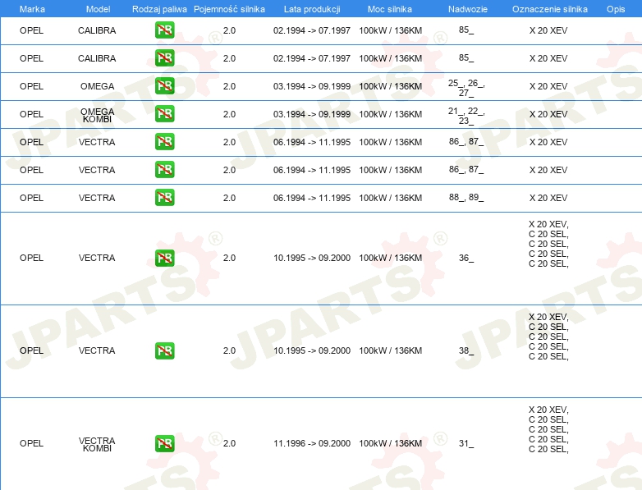
Task: Sort by the Model column header
Action: [98, 9]
